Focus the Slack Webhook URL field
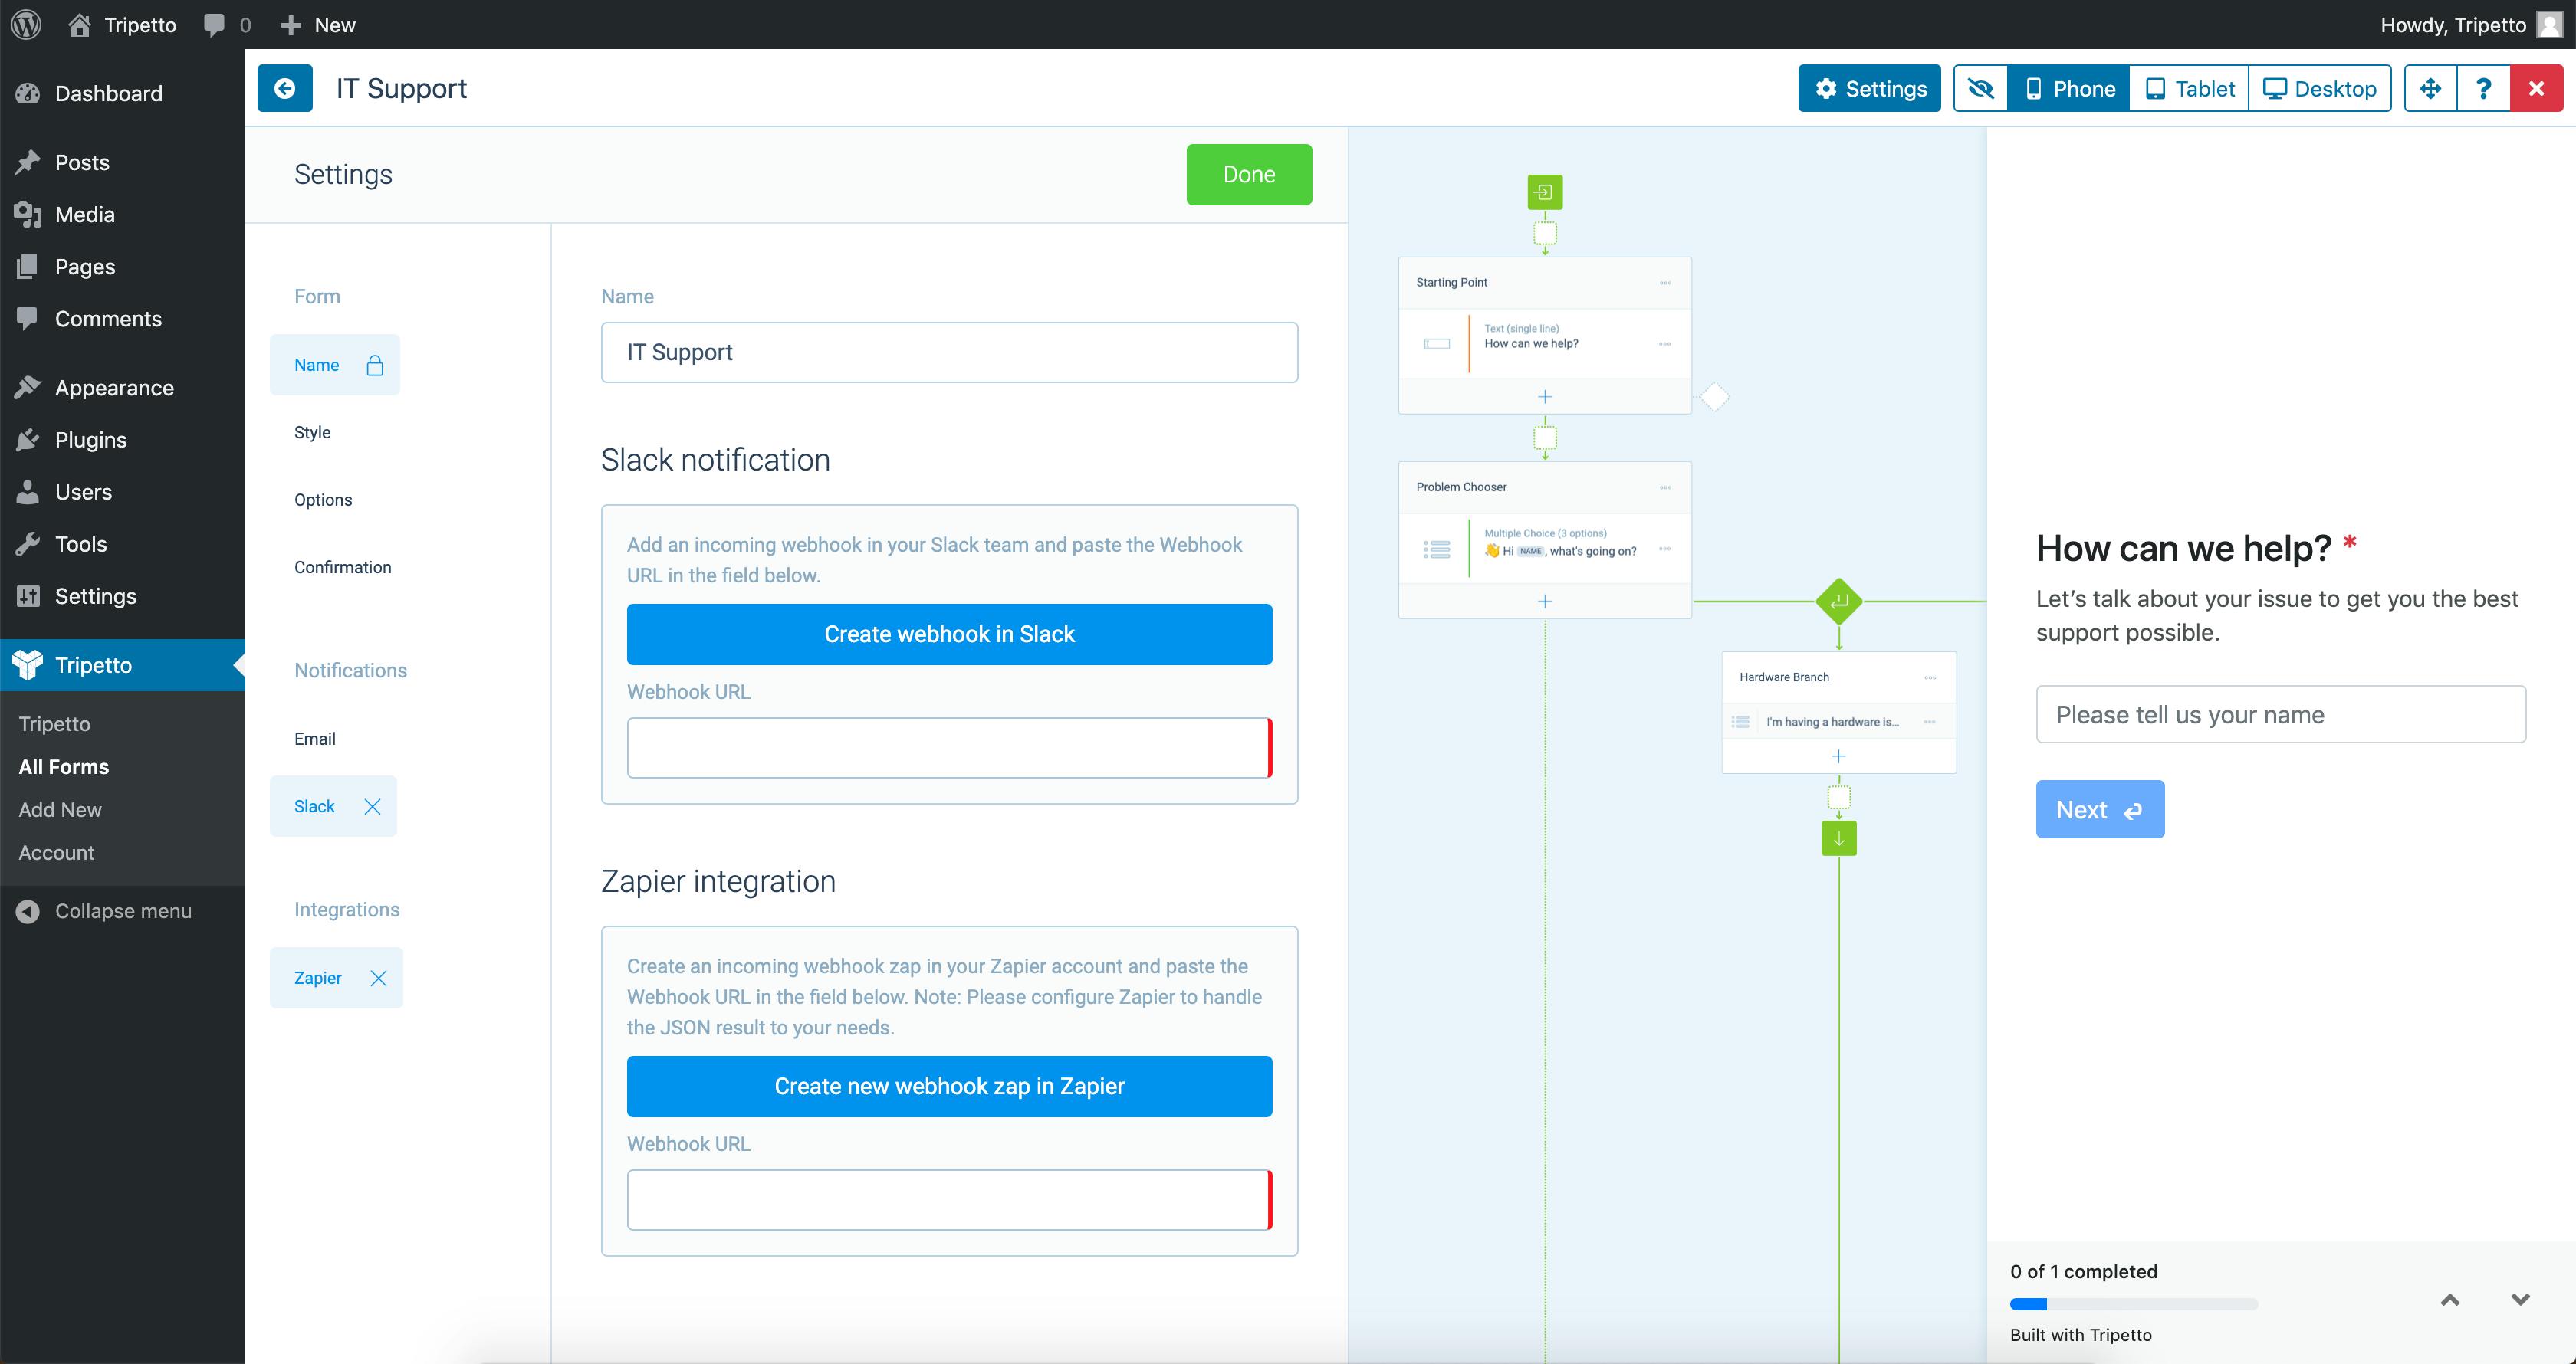 click(x=949, y=747)
